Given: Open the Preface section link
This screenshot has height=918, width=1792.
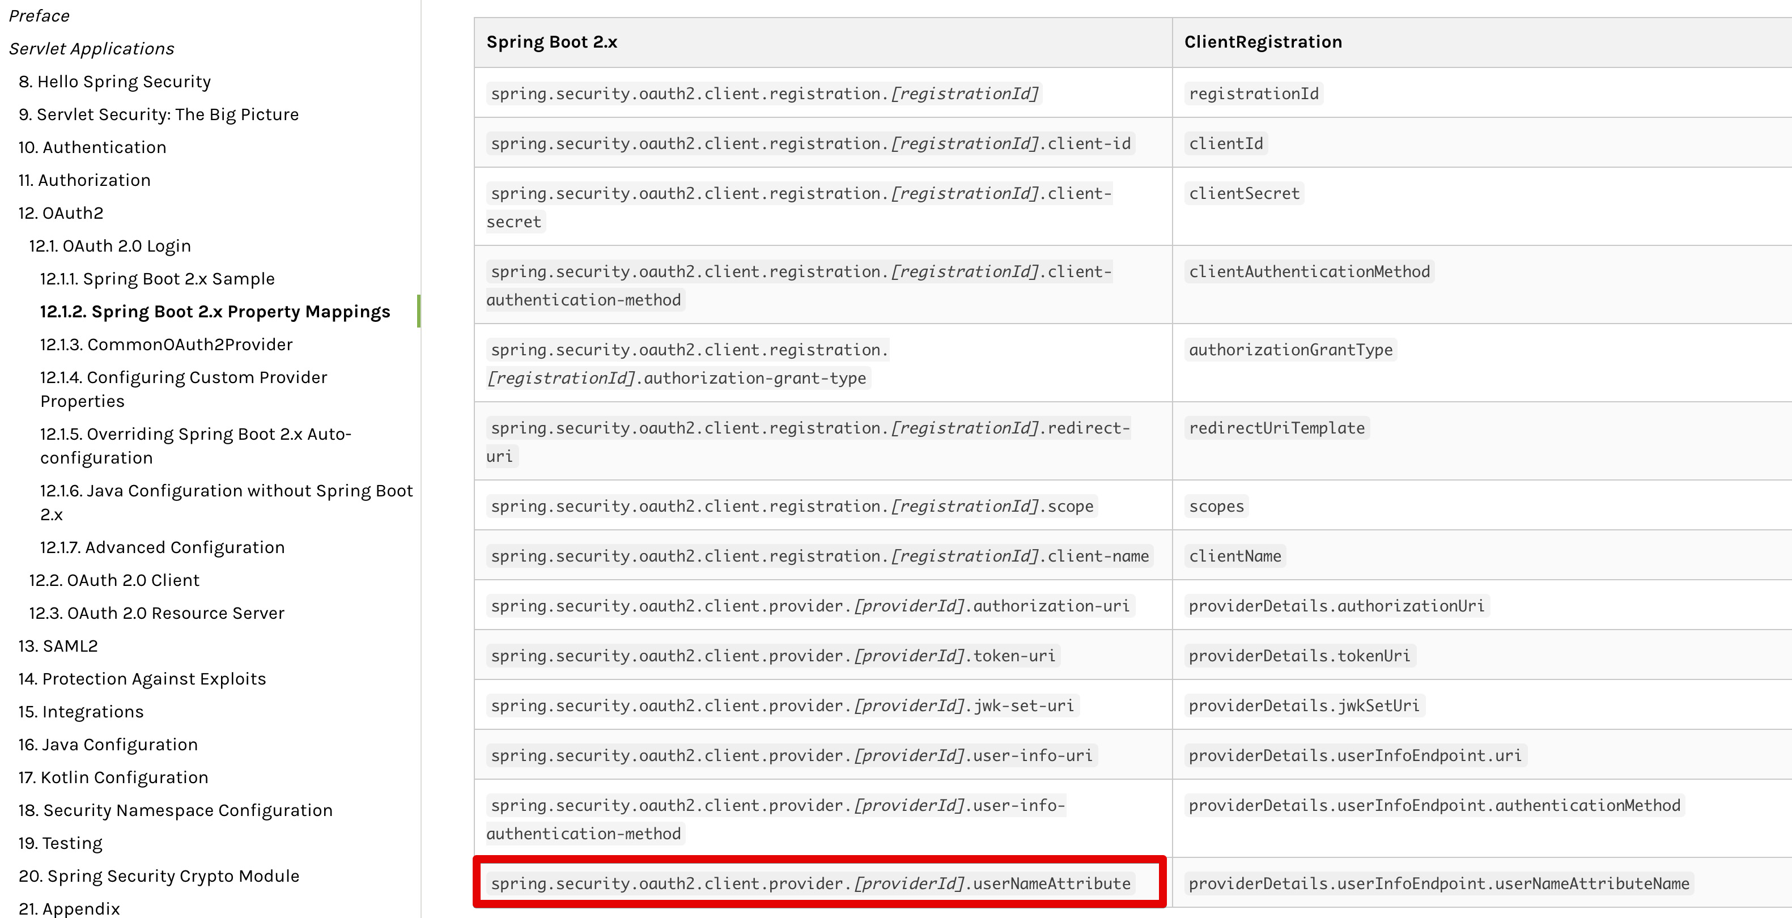Looking at the screenshot, I should 39,15.
